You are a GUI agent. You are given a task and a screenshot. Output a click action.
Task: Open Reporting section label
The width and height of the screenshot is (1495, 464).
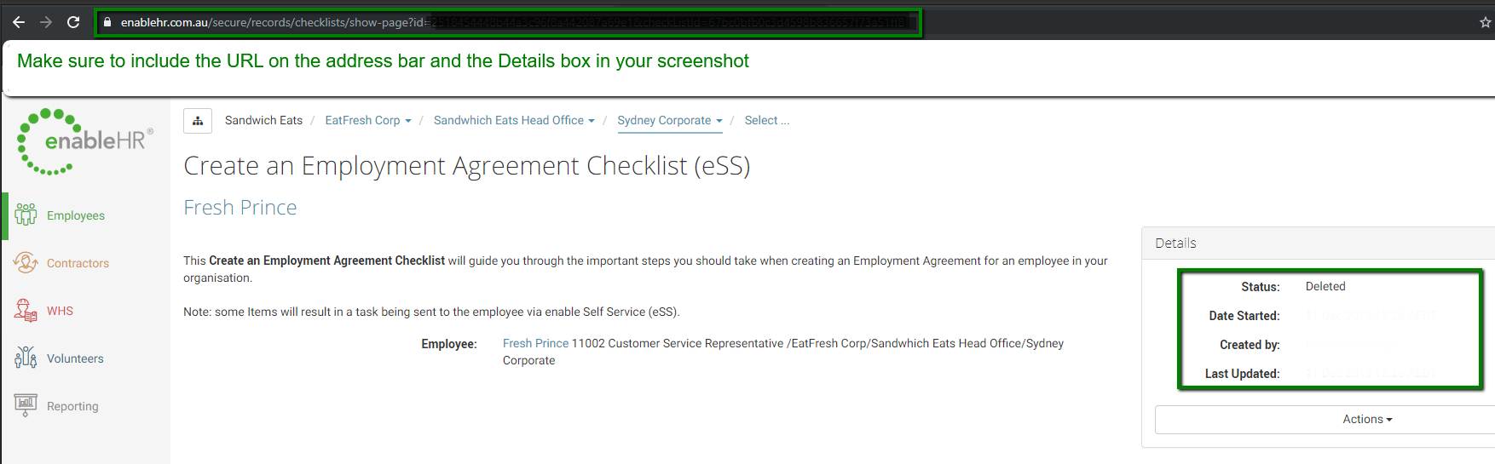(x=72, y=406)
